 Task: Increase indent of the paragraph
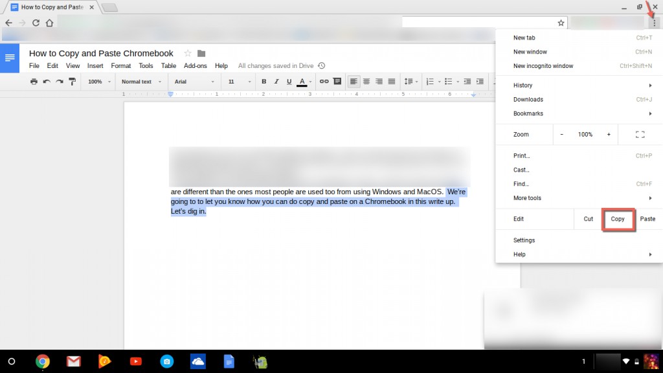[480, 81]
